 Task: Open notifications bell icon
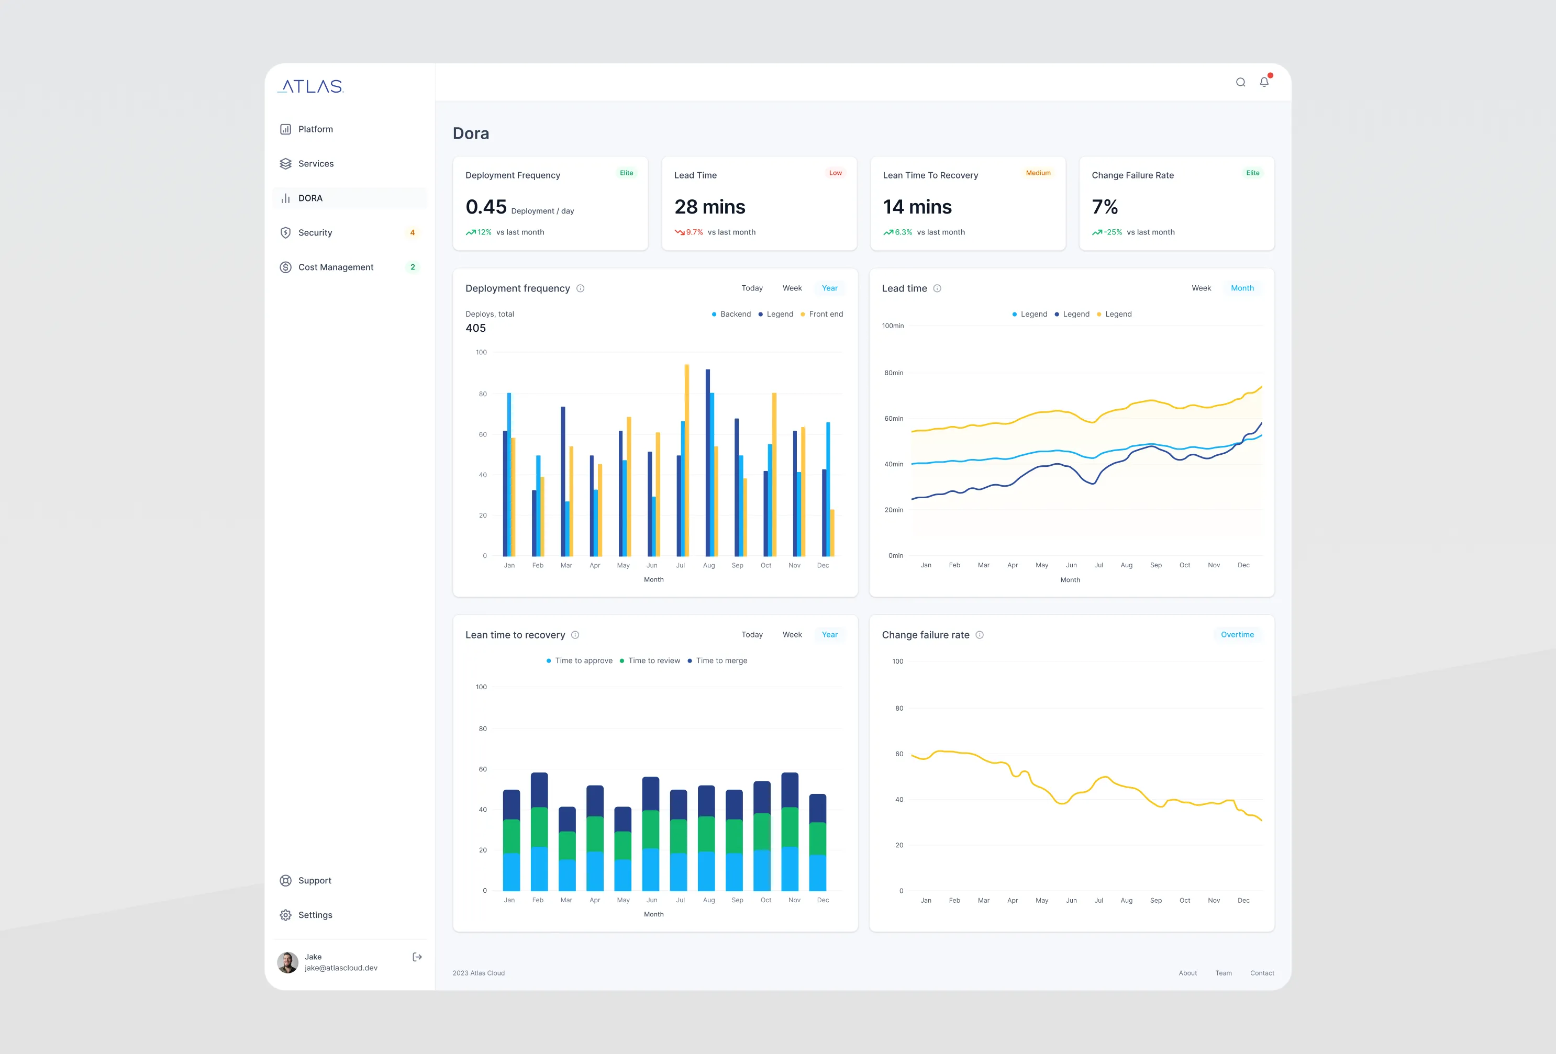coord(1264,82)
